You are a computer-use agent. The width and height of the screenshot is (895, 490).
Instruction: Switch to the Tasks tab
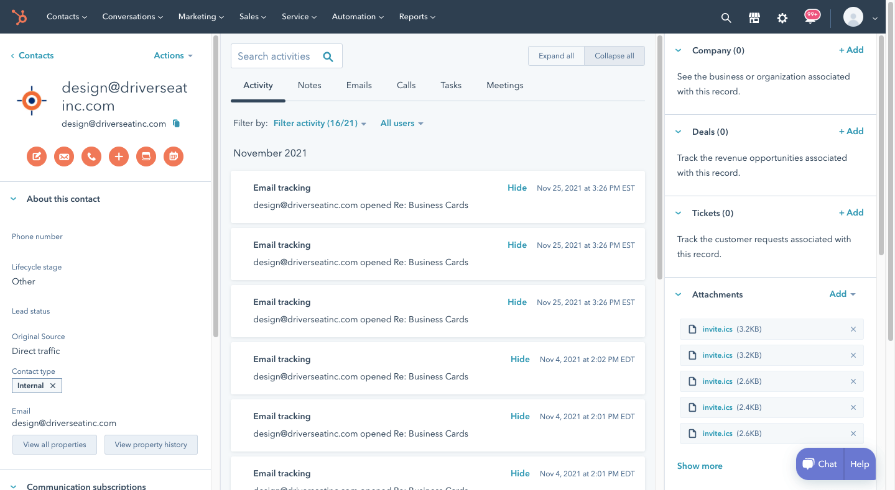pos(451,85)
